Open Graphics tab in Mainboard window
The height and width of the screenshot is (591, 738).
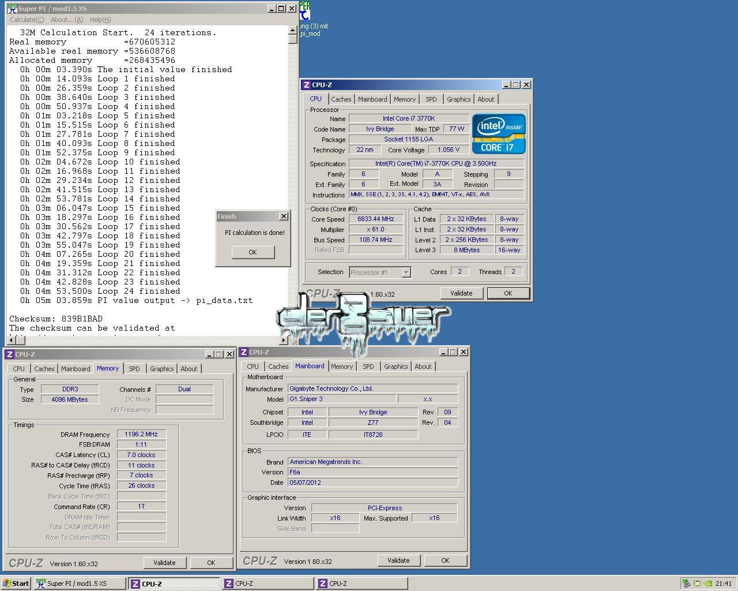point(396,366)
